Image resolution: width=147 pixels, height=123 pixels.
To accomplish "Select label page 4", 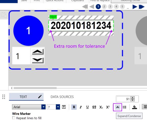I will pos(116,7).
